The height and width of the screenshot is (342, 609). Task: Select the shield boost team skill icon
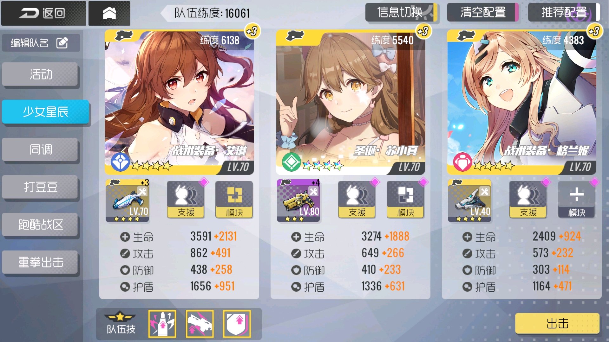(237, 324)
